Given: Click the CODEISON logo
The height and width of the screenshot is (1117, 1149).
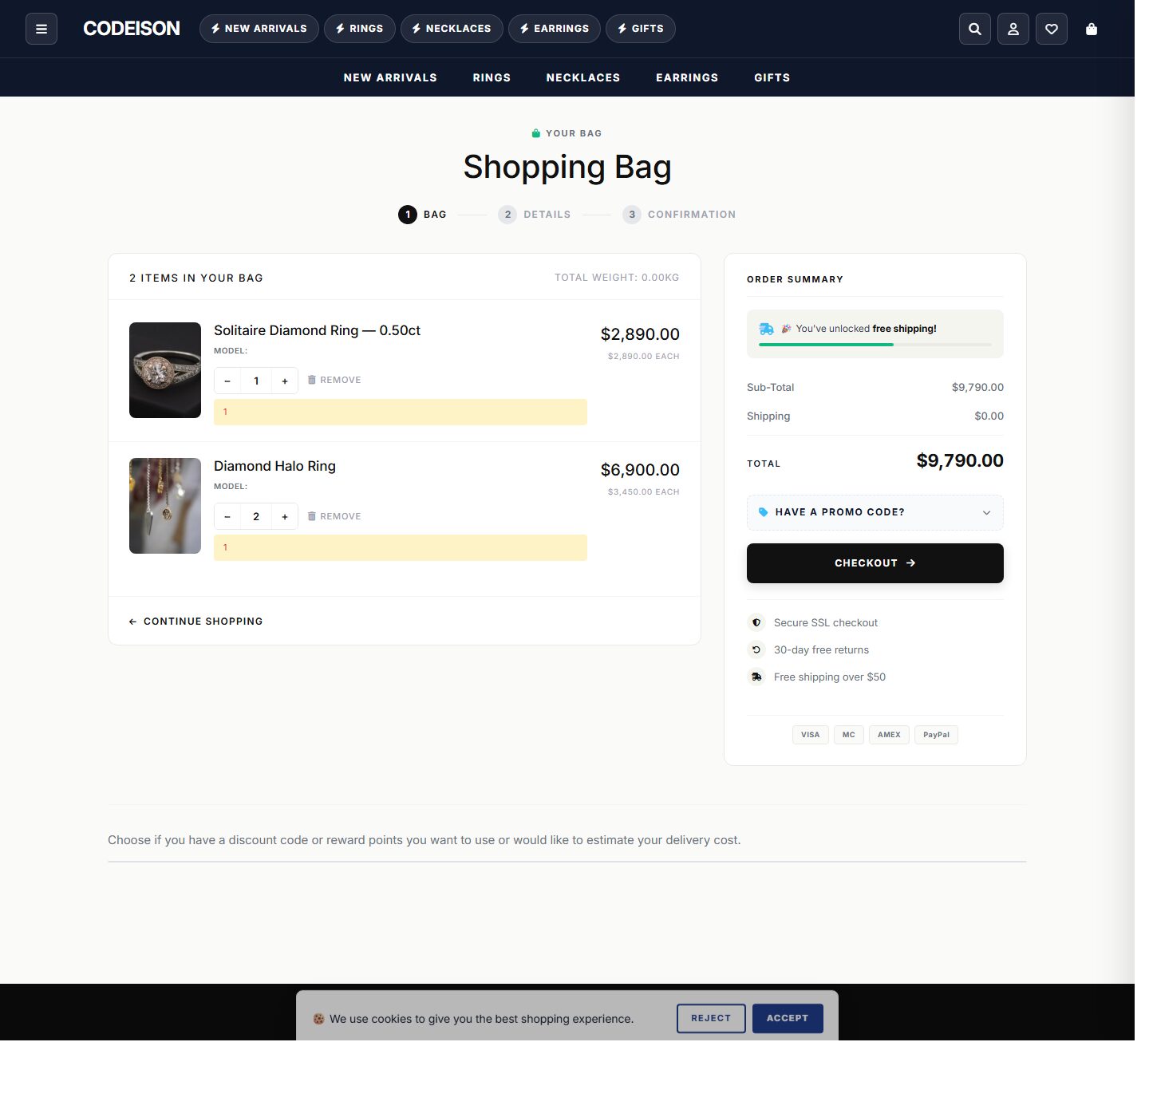Looking at the screenshot, I should 132,29.
